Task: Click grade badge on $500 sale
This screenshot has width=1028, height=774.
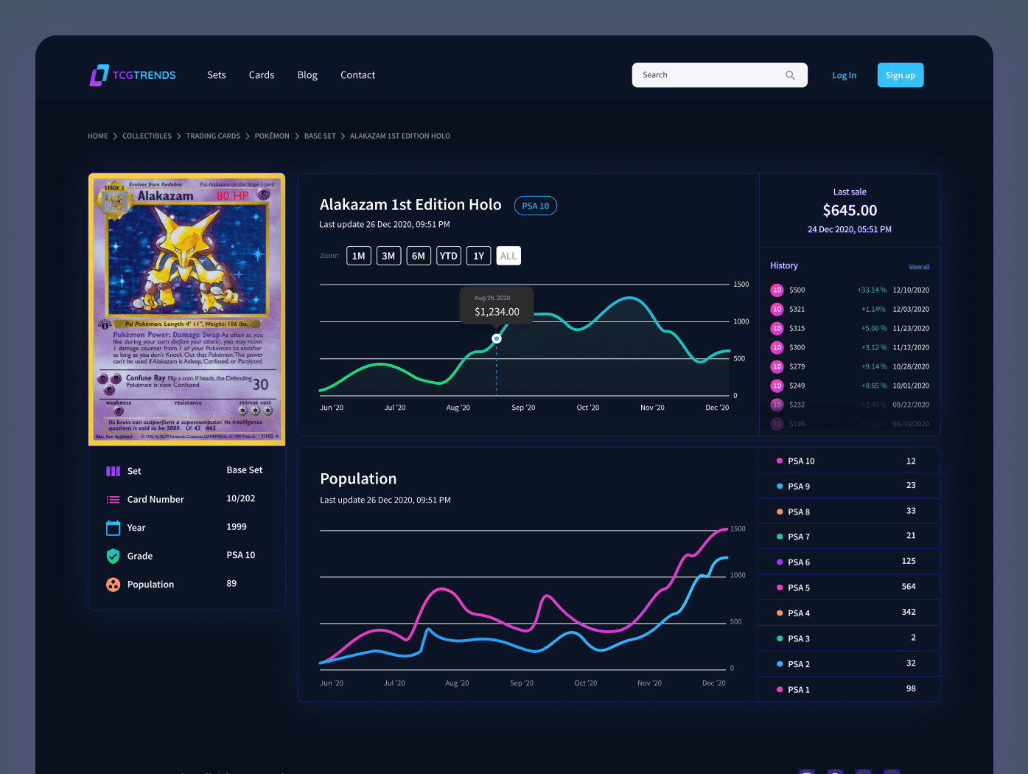Action: 777,290
